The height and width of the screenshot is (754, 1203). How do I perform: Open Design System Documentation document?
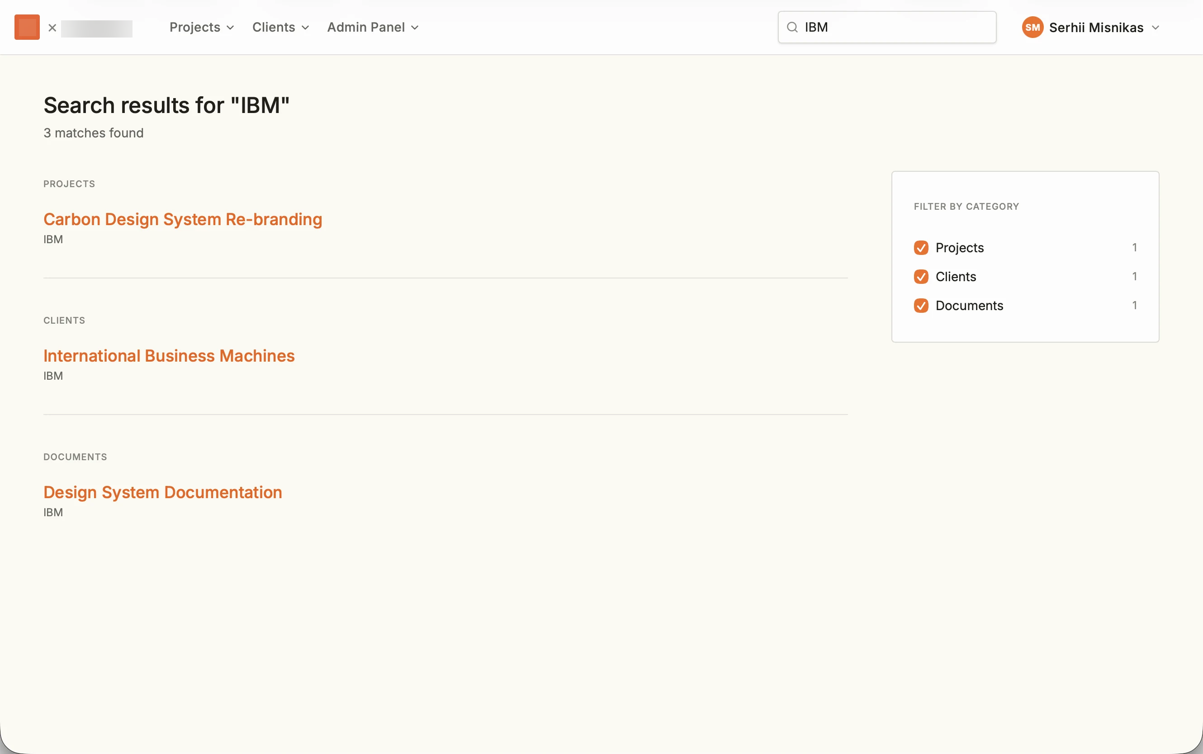click(163, 492)
